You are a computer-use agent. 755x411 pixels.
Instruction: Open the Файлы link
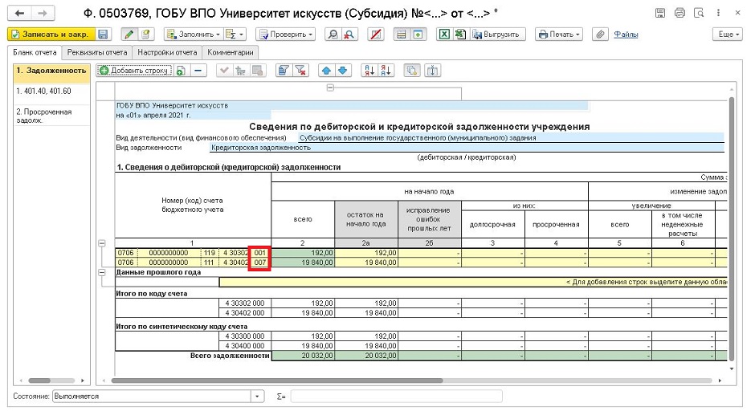click(626, 35)
